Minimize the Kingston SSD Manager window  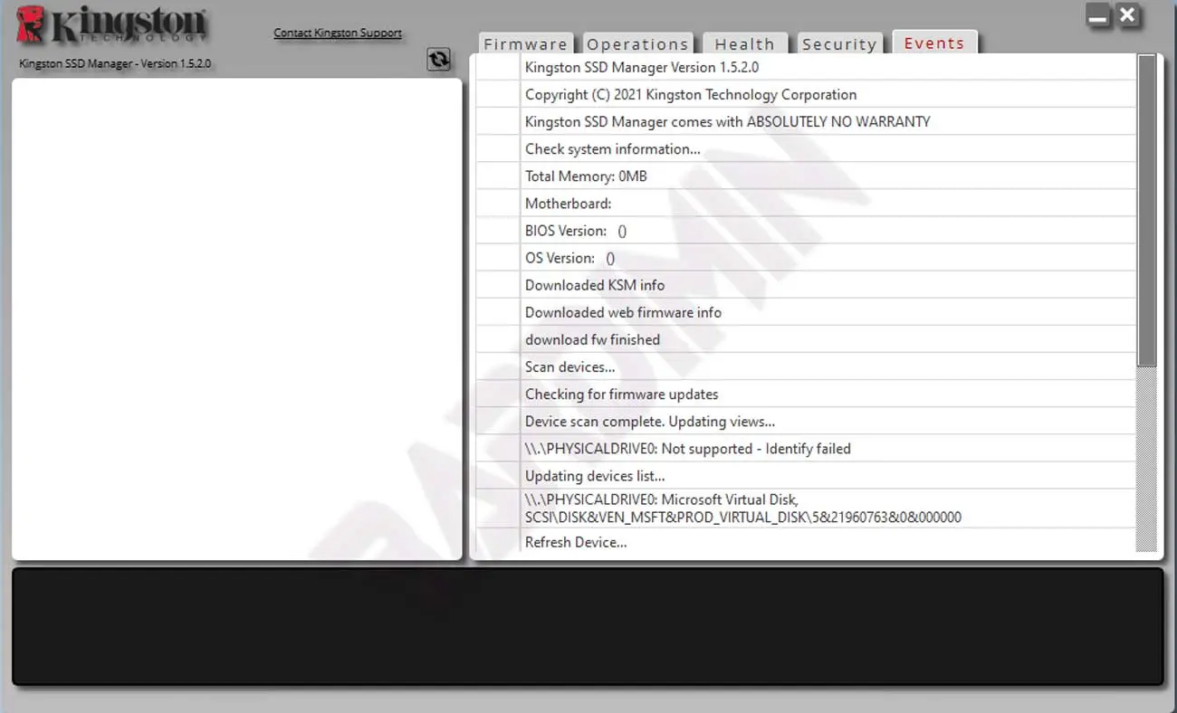(x=1098, y=15)
